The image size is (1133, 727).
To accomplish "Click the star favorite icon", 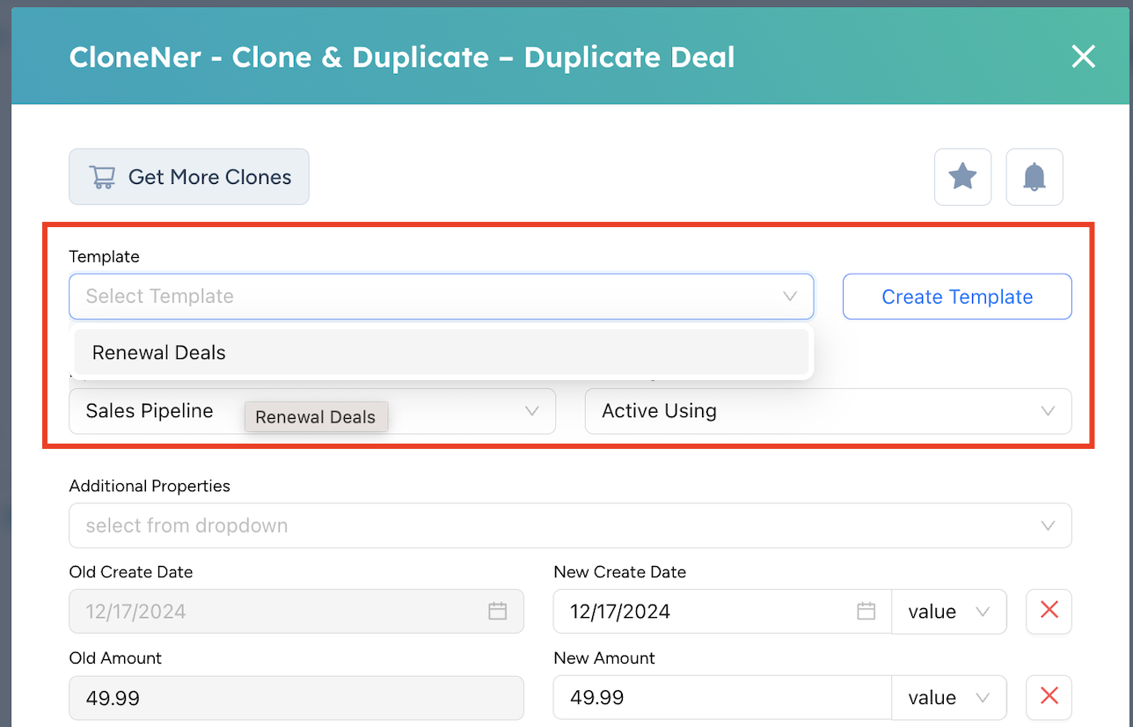I will click(x=962, y=176).
